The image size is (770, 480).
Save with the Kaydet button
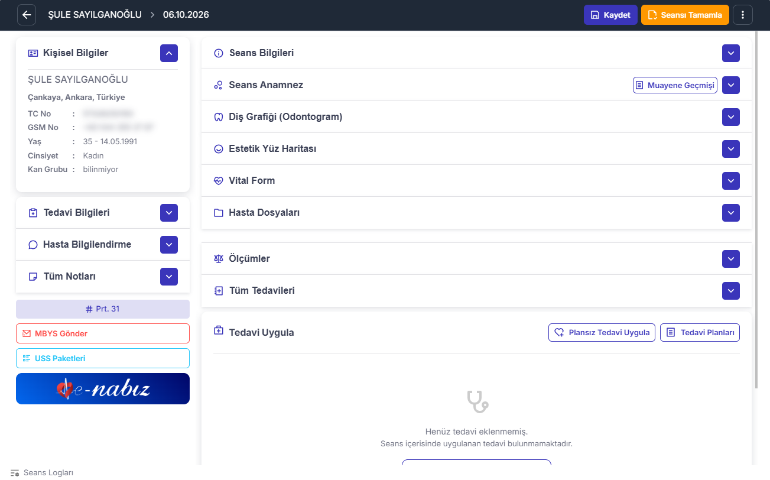pos(610,15)
